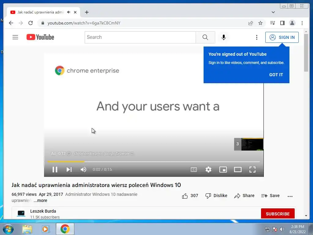Click the taskbar clock

(x=297, y=229)
